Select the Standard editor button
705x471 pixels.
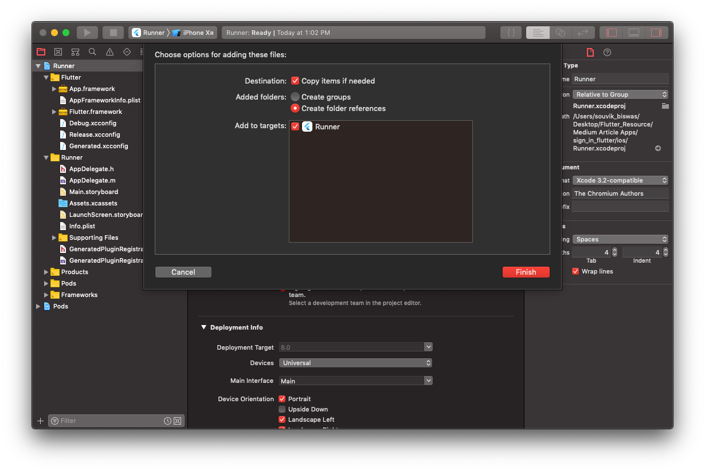tap(538, 33)
